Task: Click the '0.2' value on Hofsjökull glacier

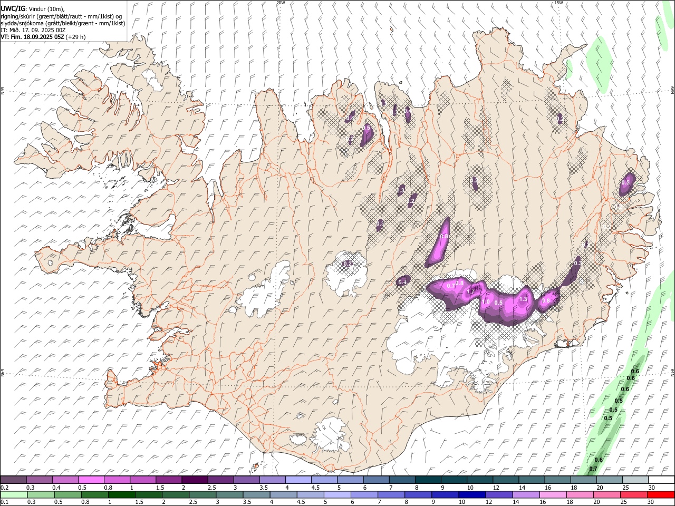Action: 348,264
